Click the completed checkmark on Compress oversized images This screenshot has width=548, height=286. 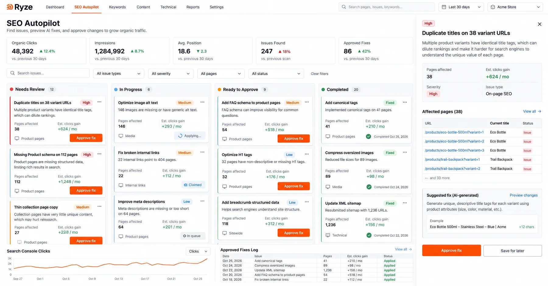tap(369, 187)
